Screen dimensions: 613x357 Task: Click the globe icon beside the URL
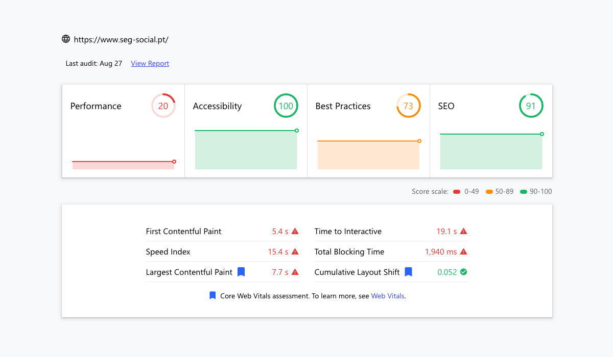[x=66, y=39]
